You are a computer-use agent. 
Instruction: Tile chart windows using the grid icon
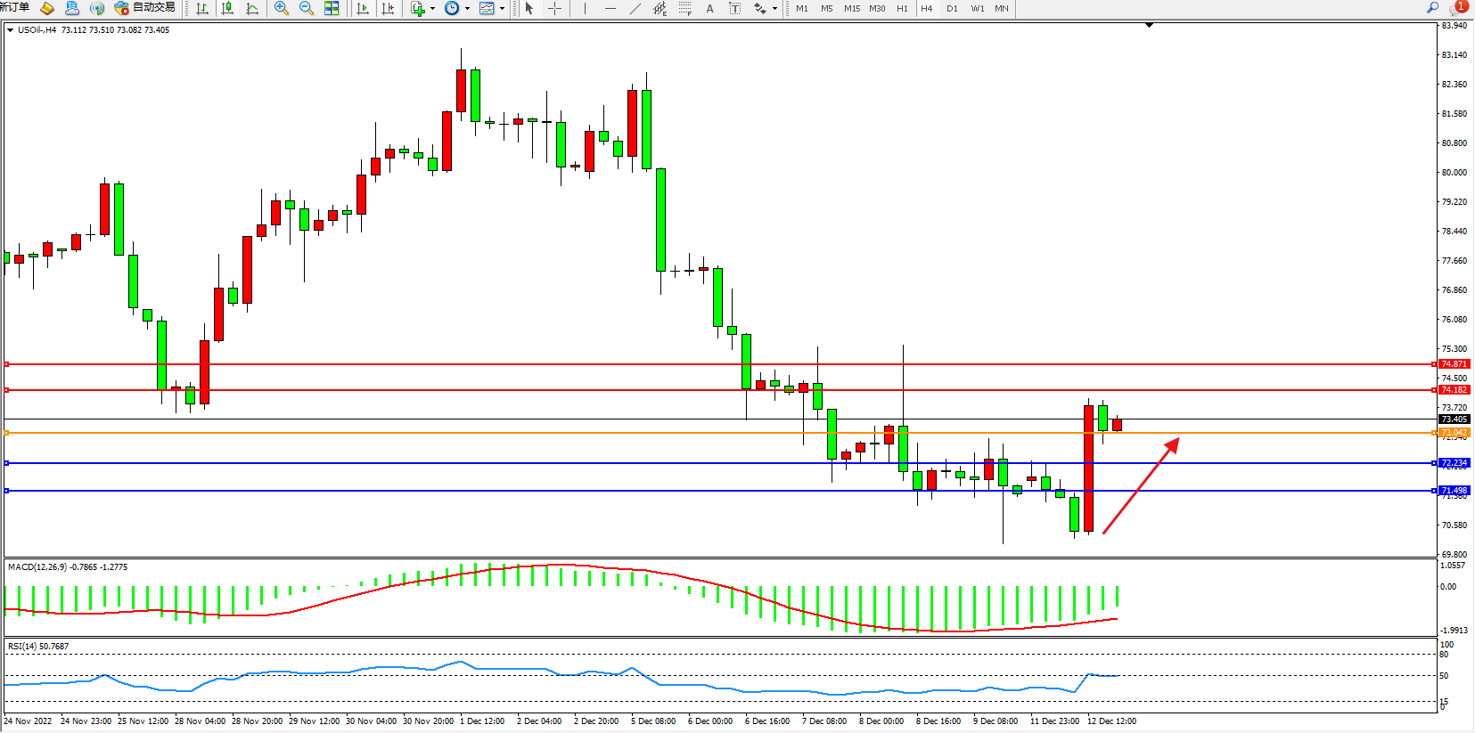pyautogui.click(x=332, y=8)
